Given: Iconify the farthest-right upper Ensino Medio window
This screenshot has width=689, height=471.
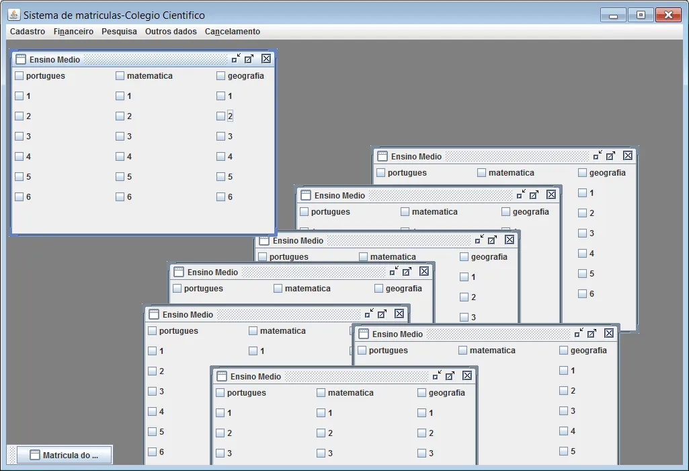Looking at the screenshot, I should pyautogui.click(x=598, y=155).
